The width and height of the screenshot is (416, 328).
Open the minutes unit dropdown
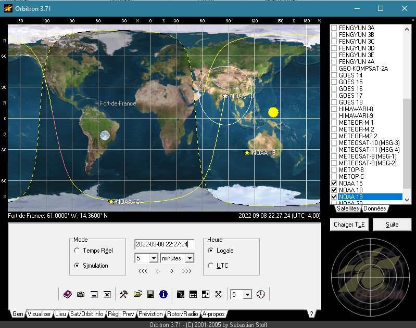190,258
